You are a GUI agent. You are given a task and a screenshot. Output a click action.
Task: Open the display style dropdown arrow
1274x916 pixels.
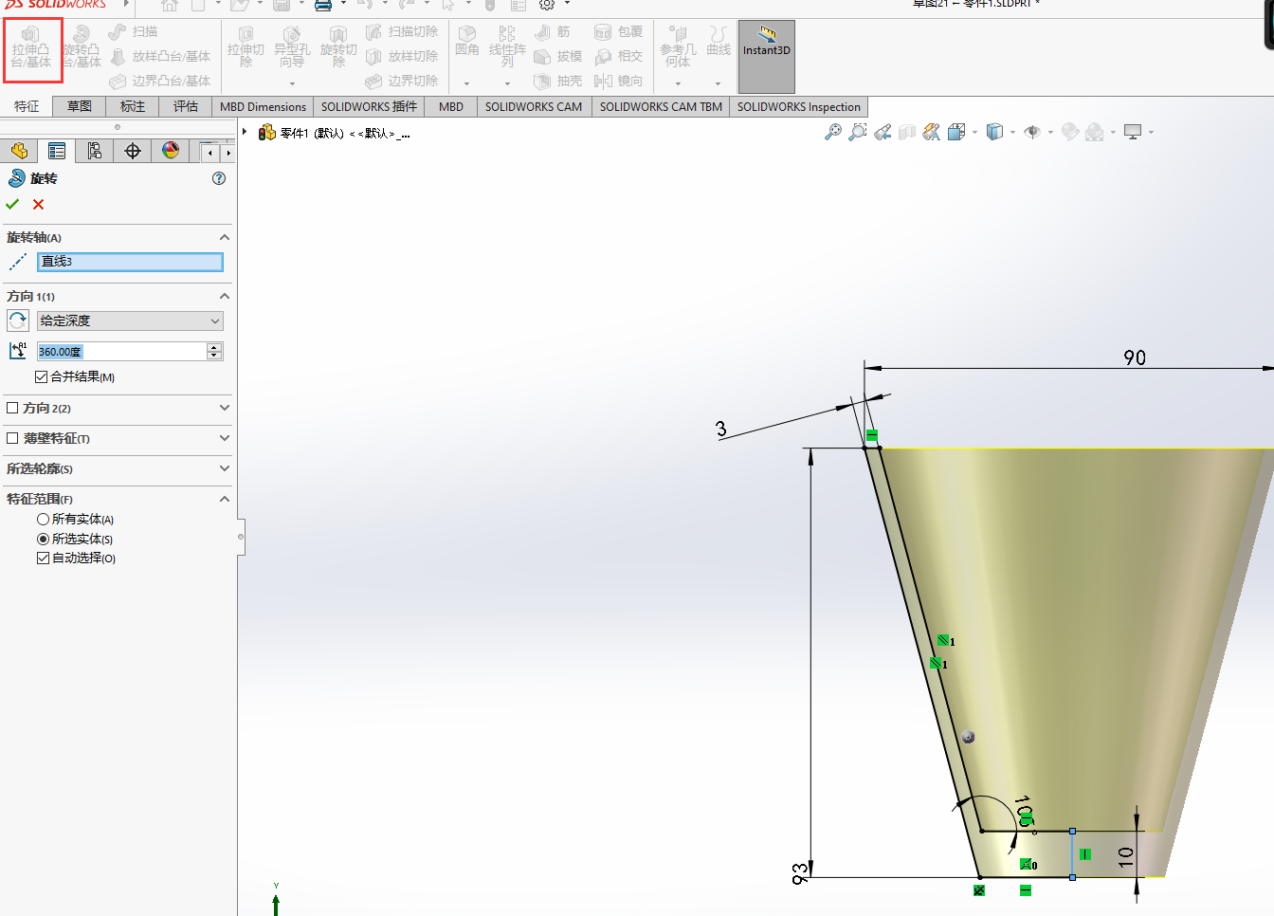(x=1013, y=133)
